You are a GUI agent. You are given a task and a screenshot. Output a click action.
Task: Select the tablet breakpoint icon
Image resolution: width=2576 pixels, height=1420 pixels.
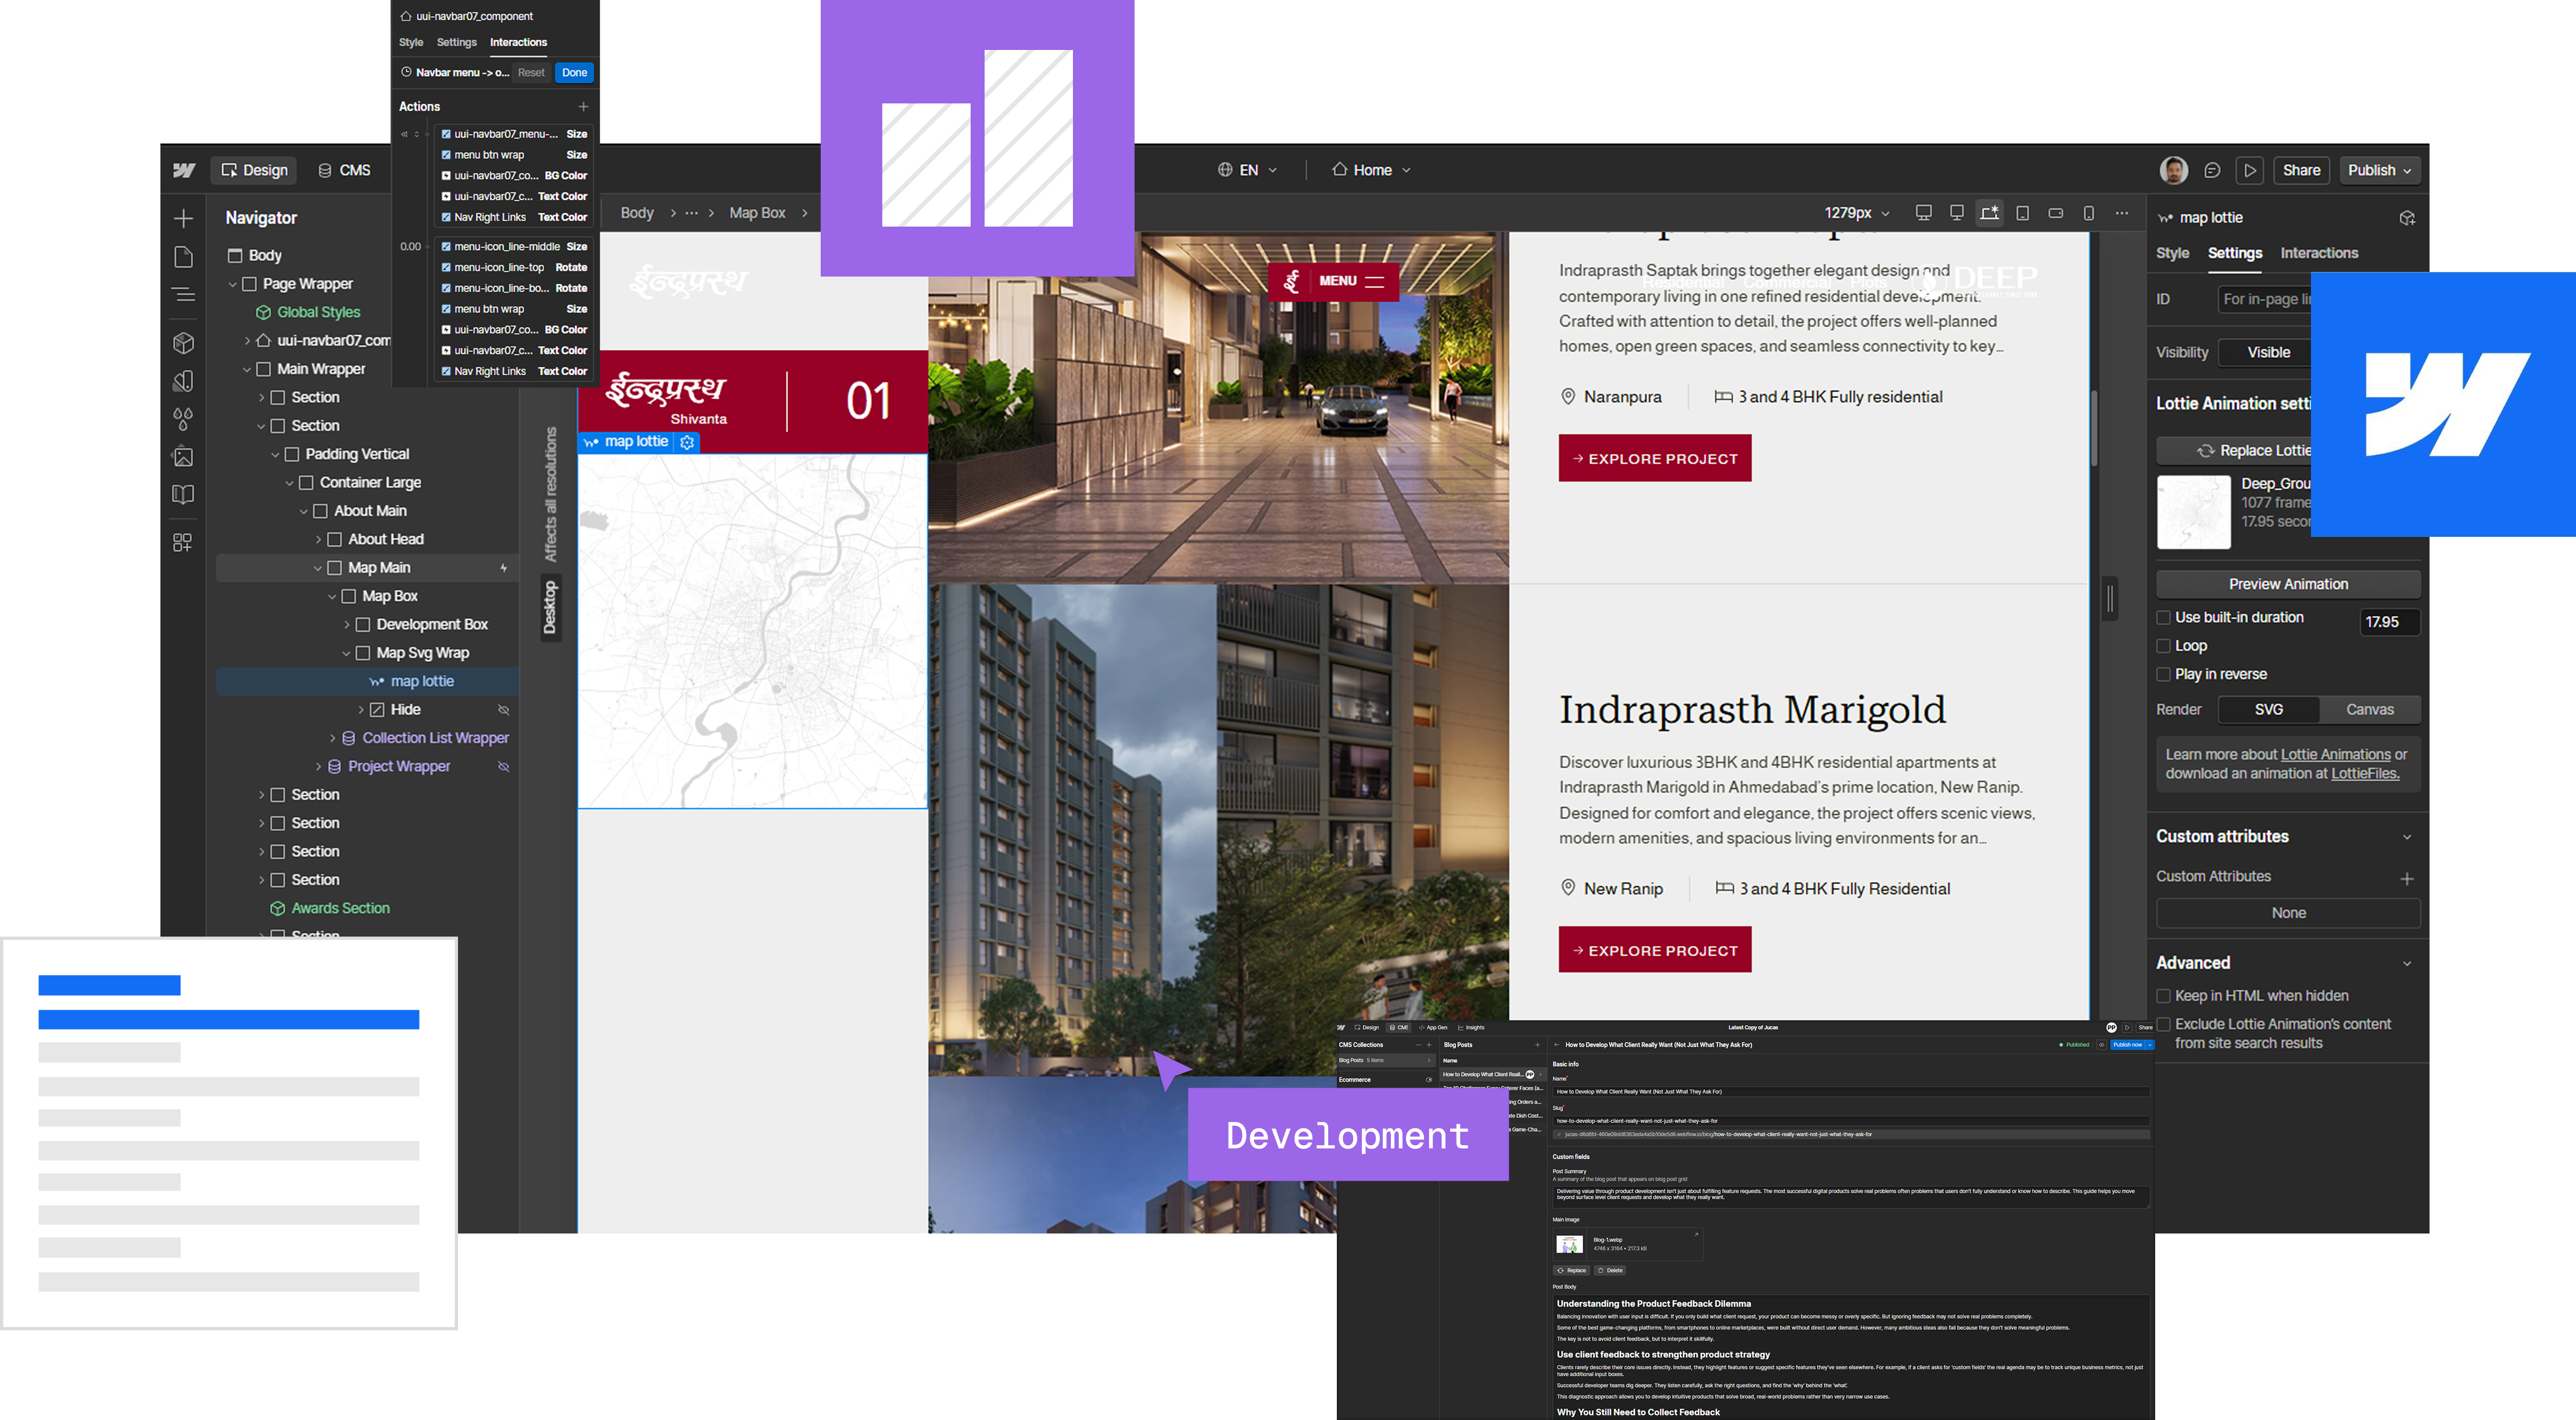(2023, 213)
